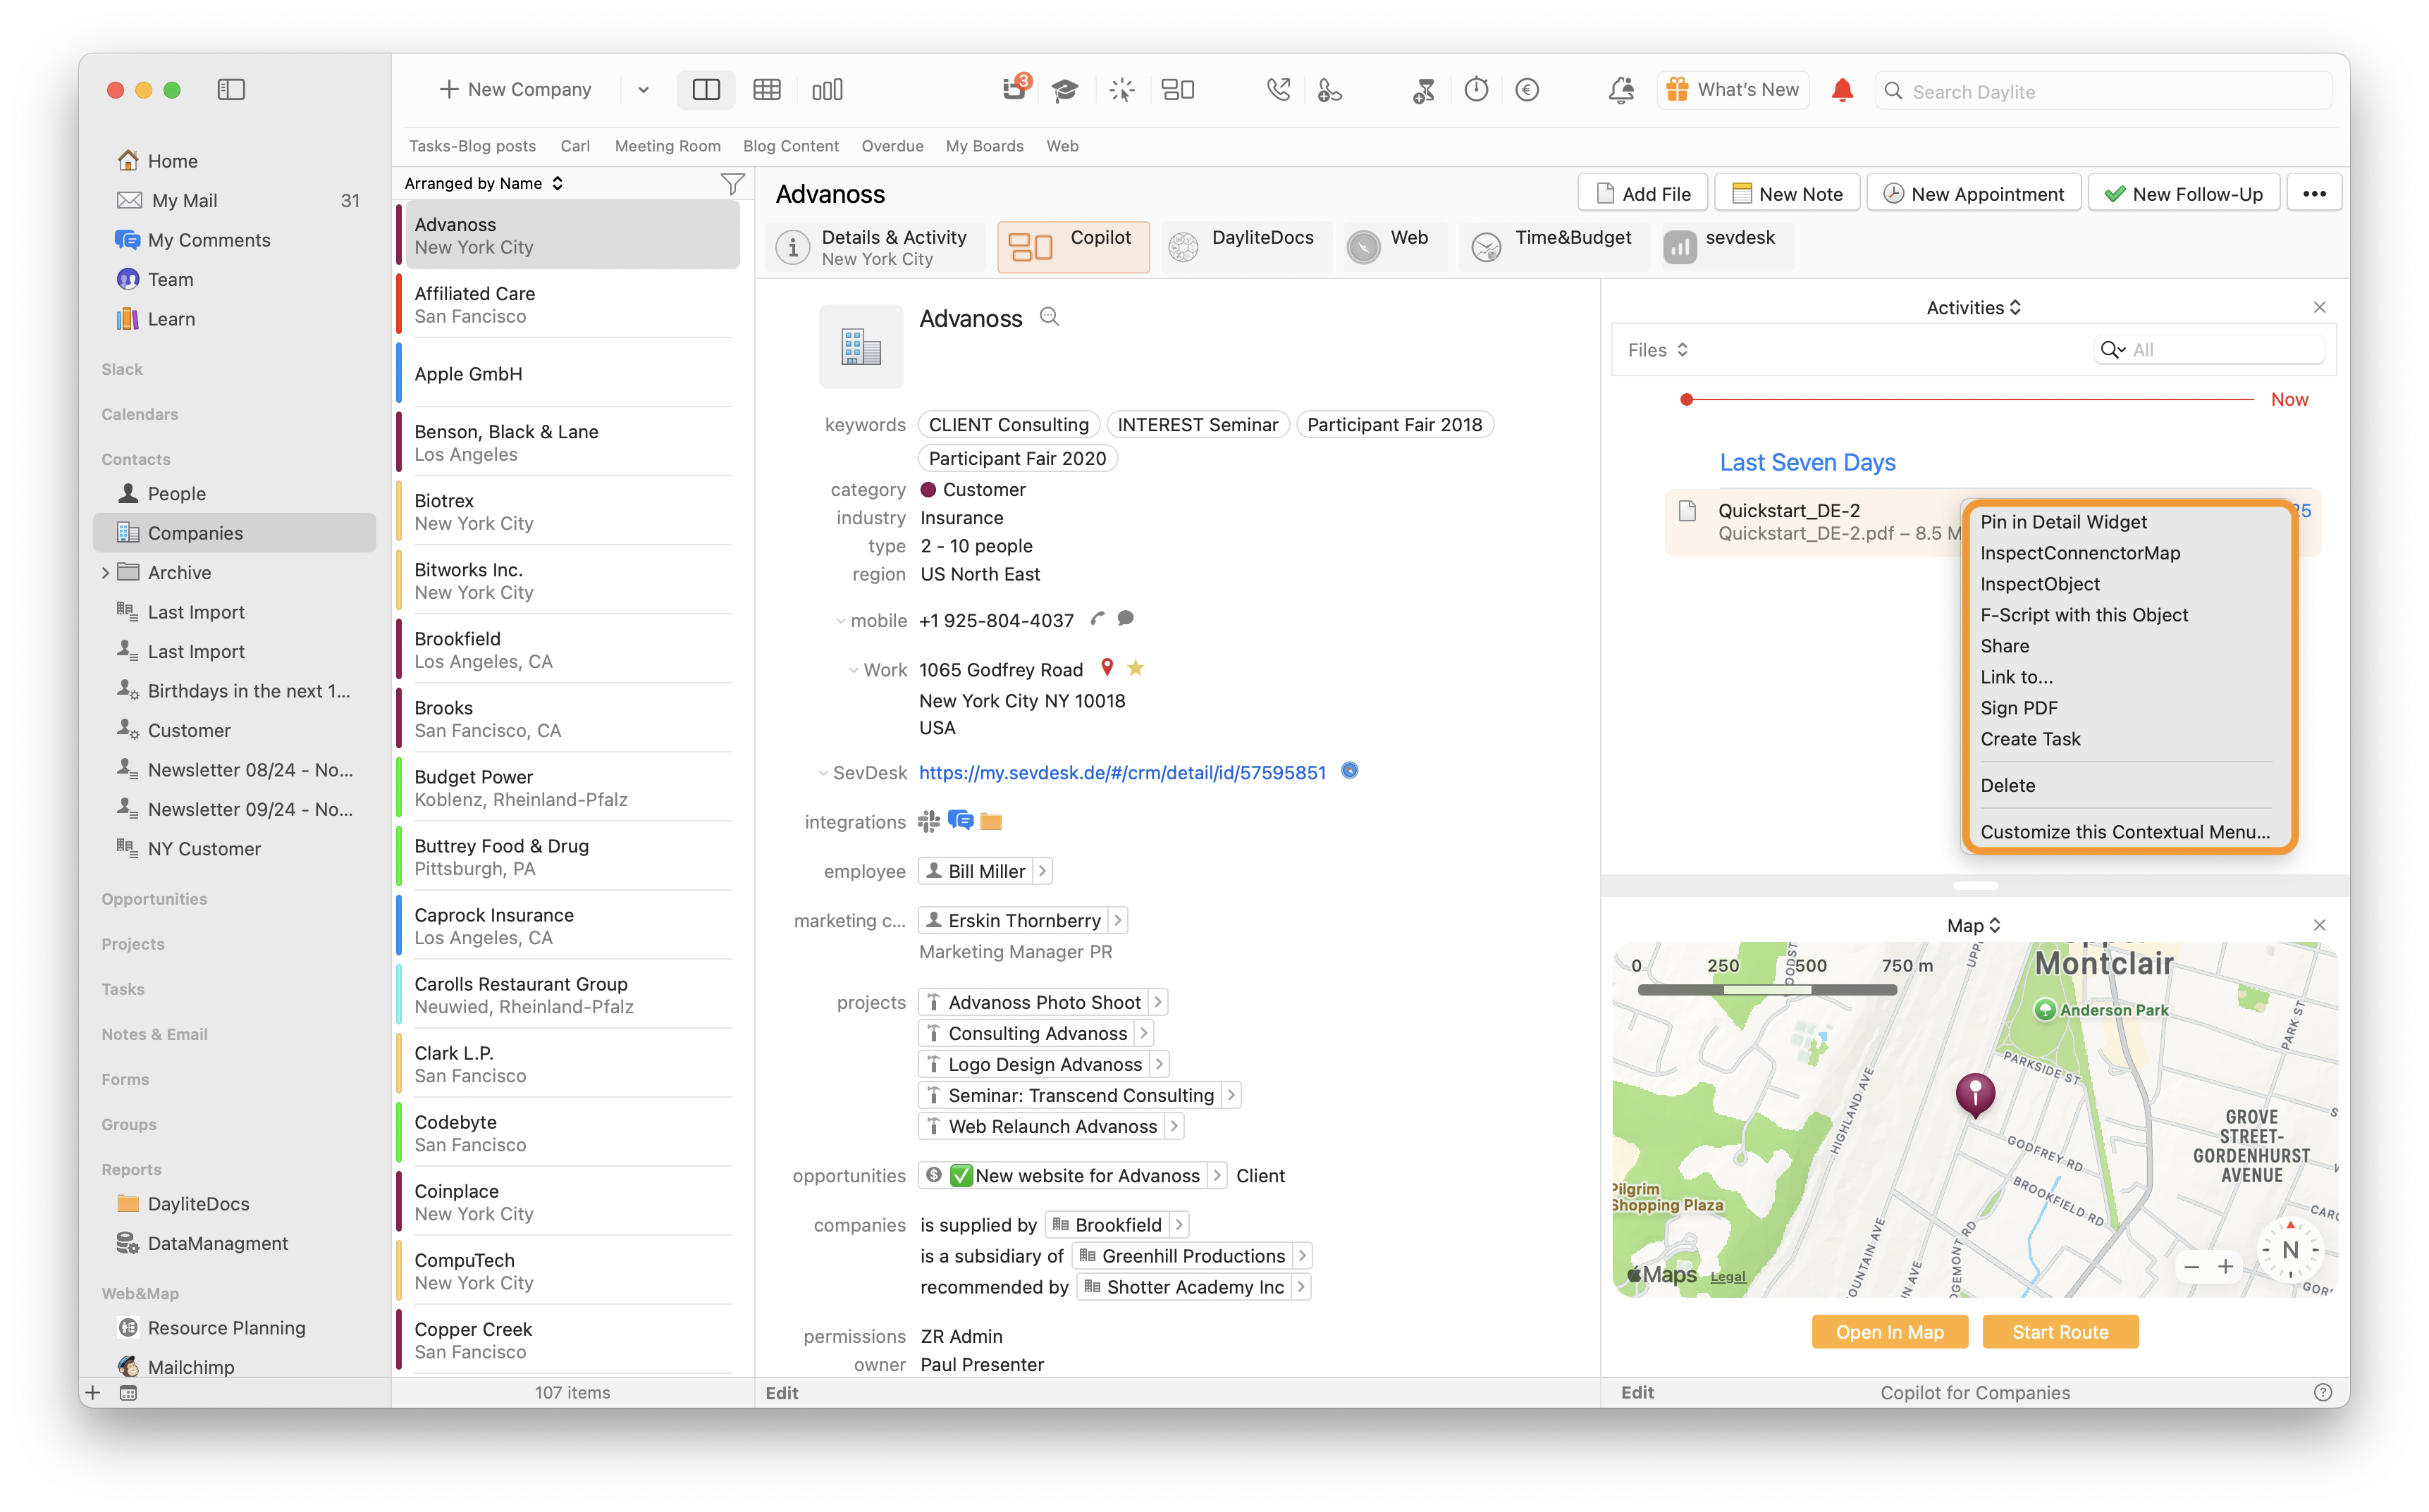Open the Activities widget selector
Image resolution: width=2429 pixels, height=1512 pixels.
tap(1973, 307)
